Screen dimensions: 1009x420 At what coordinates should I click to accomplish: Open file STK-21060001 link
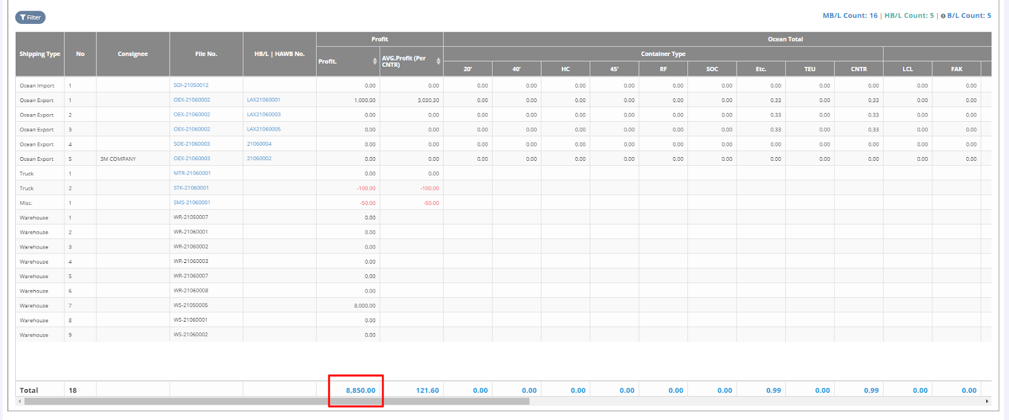(x=191, y=188)
